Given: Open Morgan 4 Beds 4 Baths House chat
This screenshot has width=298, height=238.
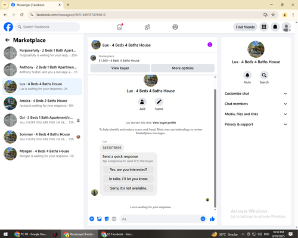Looking at the screenshot, I should click(x=42, y=153).
